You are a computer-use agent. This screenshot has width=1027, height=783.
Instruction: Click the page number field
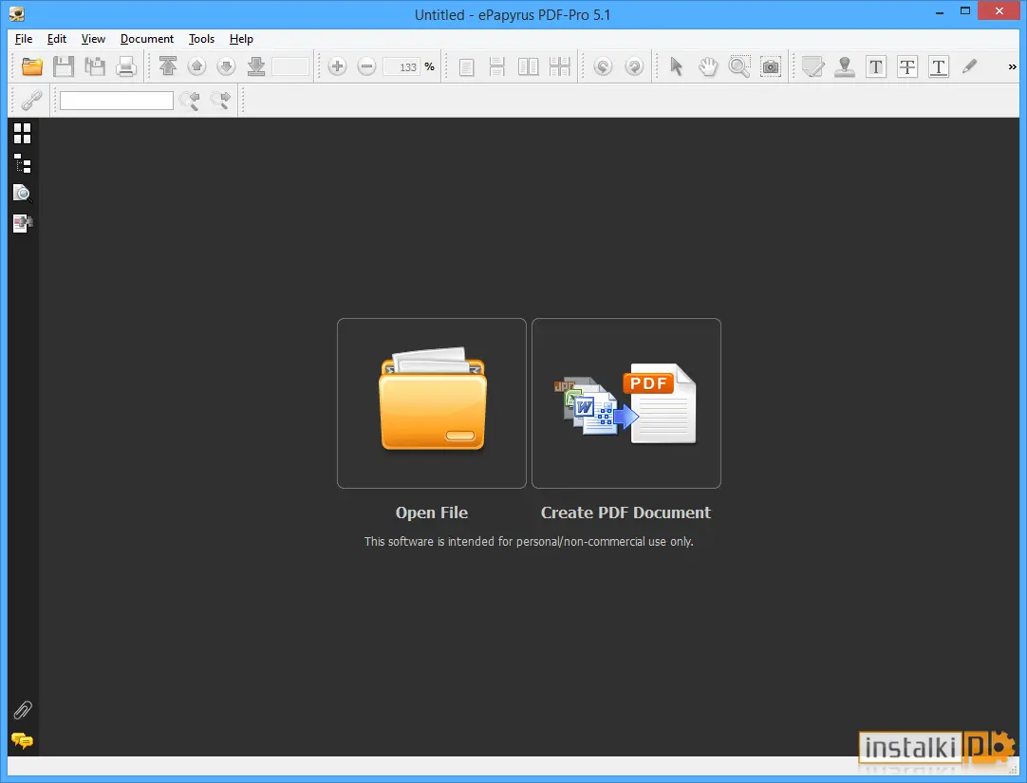tap(290, 66)
